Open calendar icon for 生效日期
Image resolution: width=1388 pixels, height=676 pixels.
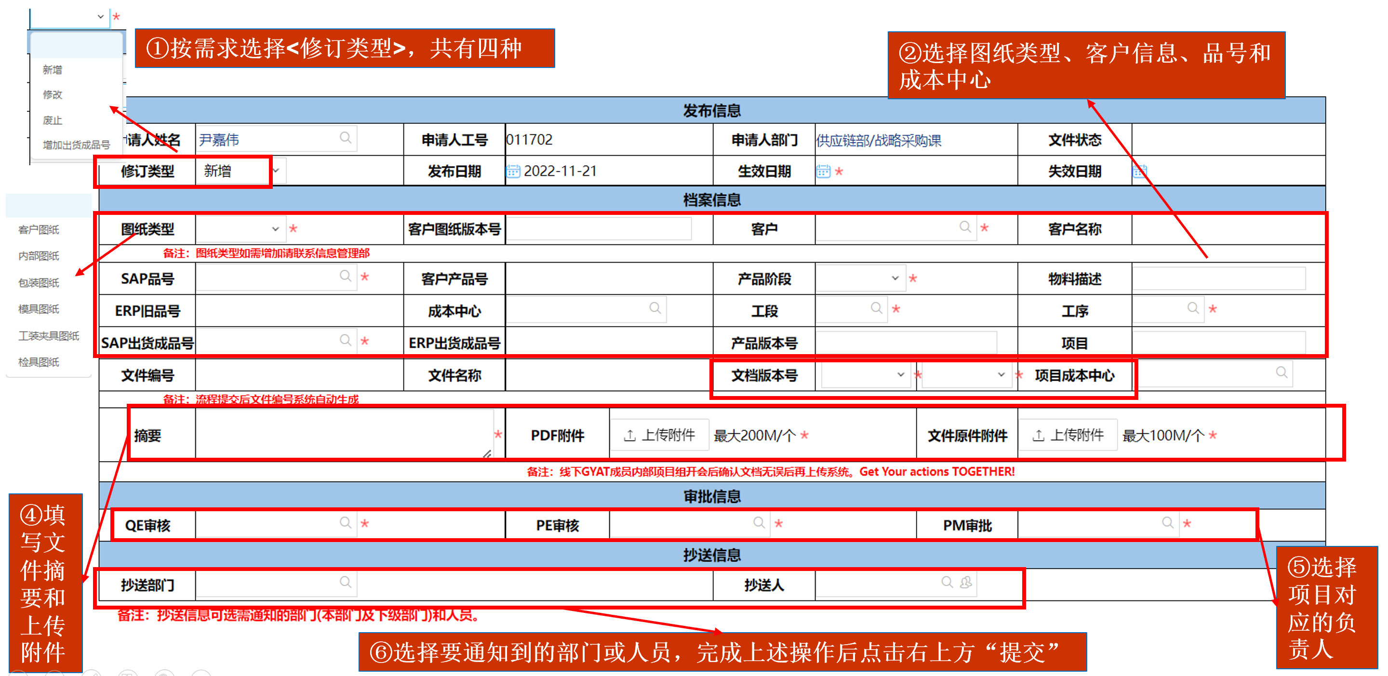(823, 172)
